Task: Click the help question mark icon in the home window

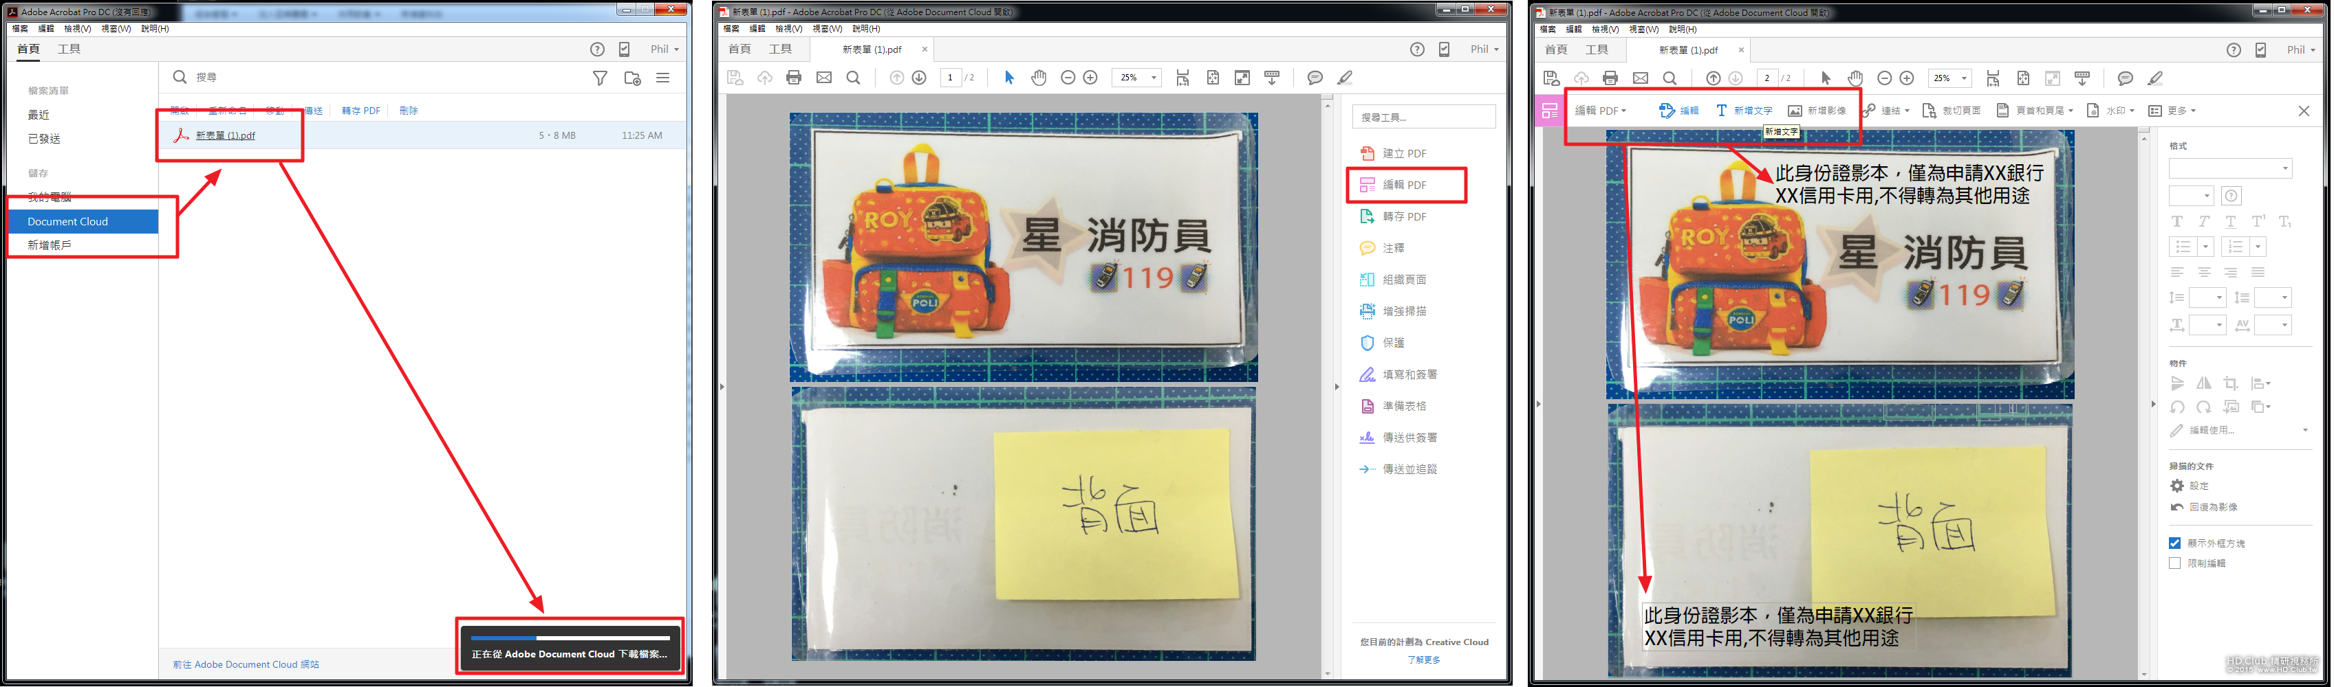Action: point(597,49)
